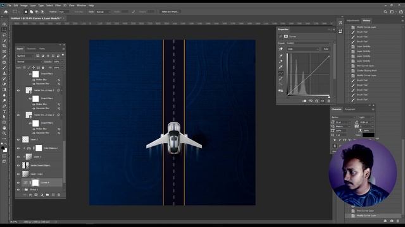Select the Horizontal Type tool
Viewport: 405px width, 227px height.
point(4,111)
